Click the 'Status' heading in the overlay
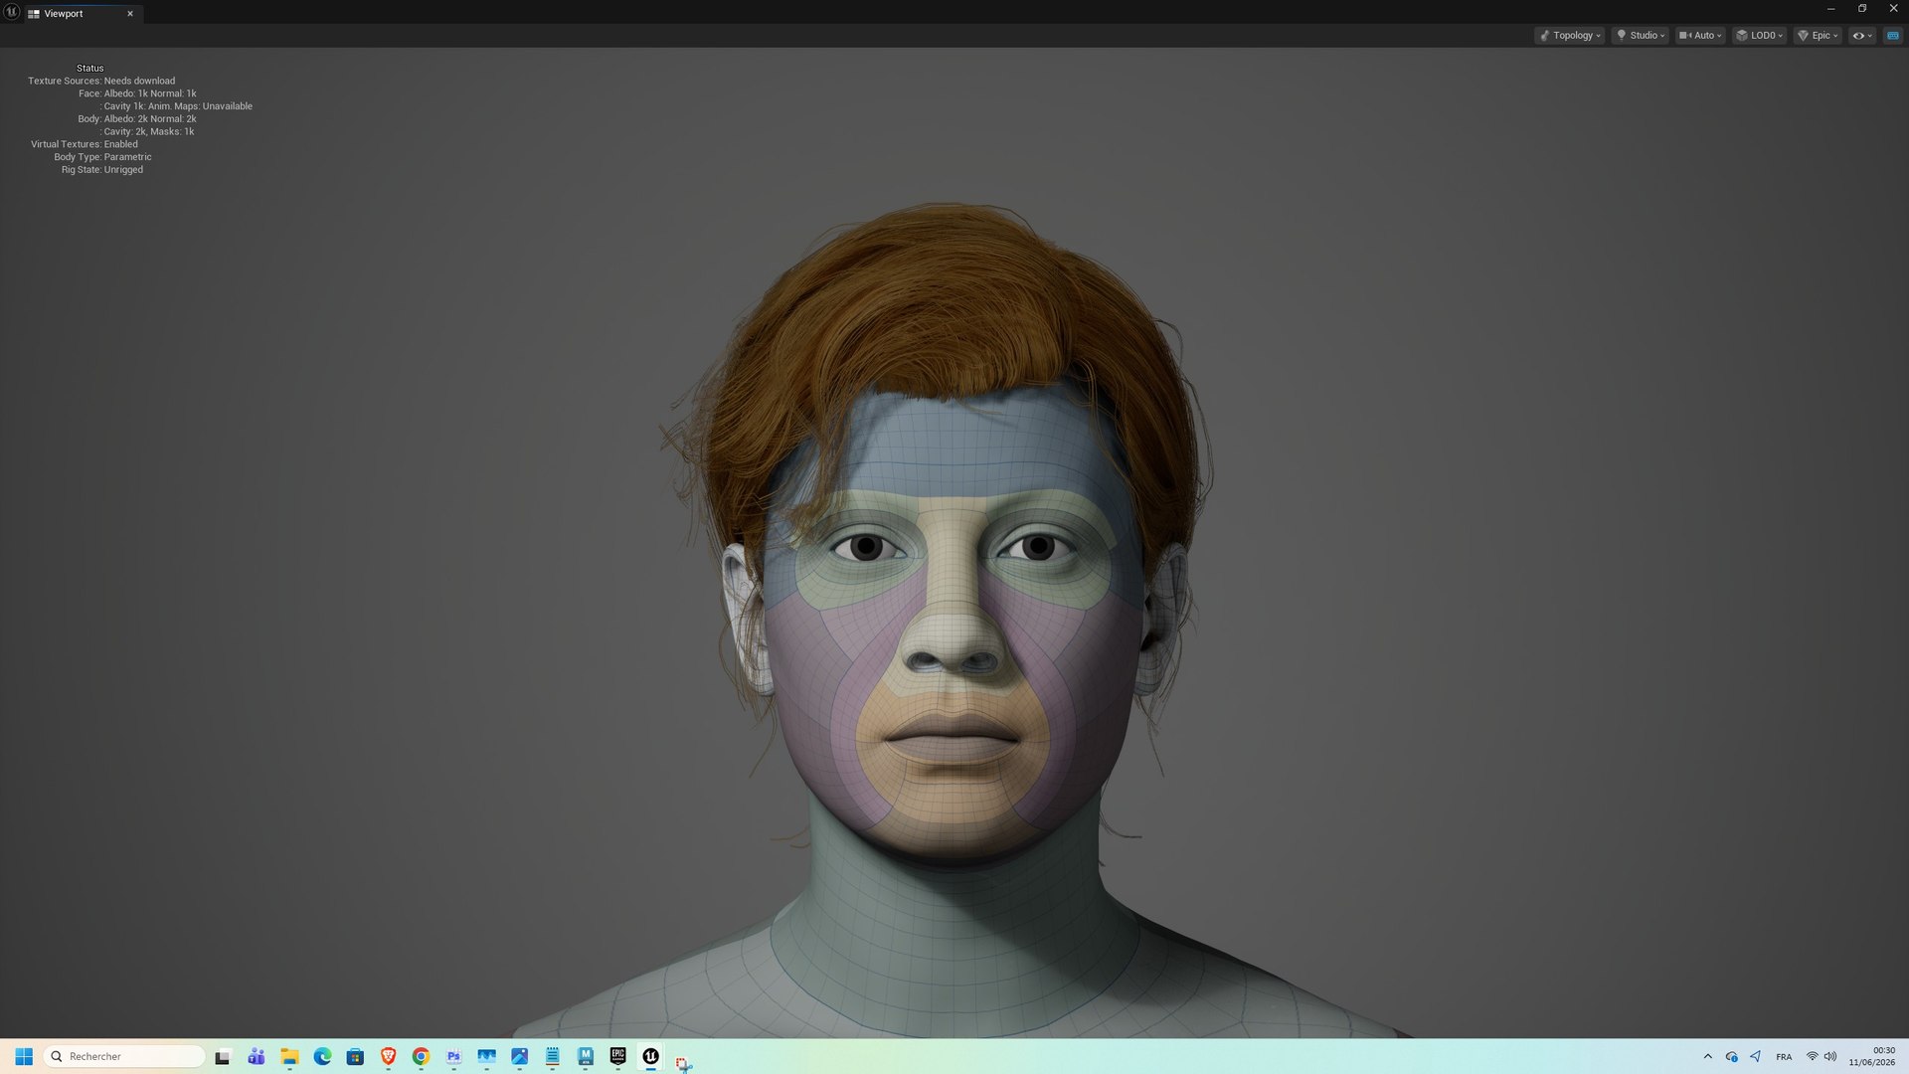This screenshot has height=1074, width=1909. 89,68
